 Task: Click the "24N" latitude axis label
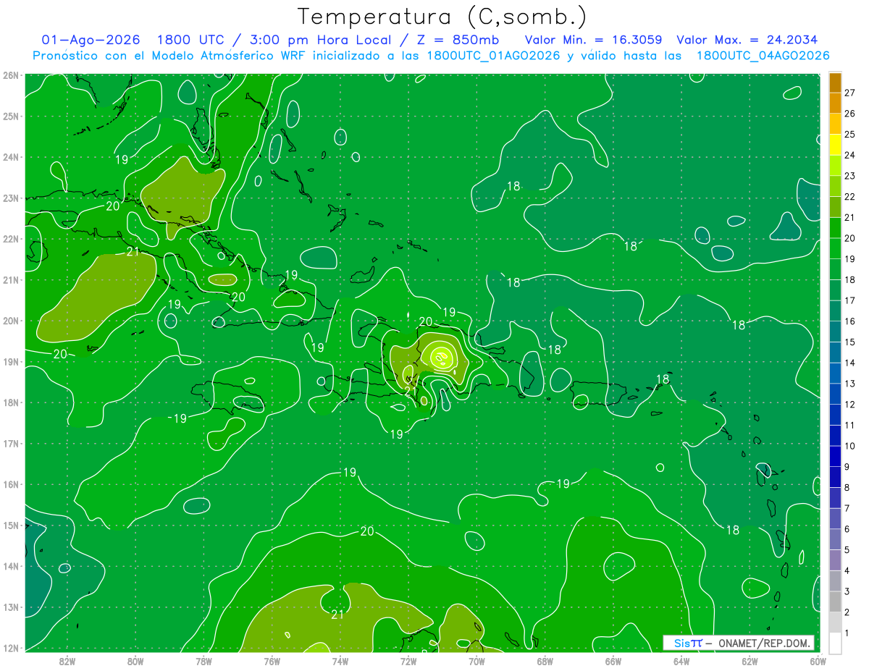(10, 157)
